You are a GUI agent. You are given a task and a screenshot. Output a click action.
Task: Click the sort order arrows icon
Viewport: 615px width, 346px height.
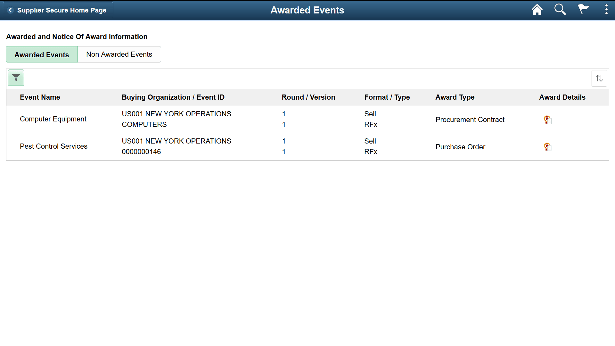pos(599,78)
